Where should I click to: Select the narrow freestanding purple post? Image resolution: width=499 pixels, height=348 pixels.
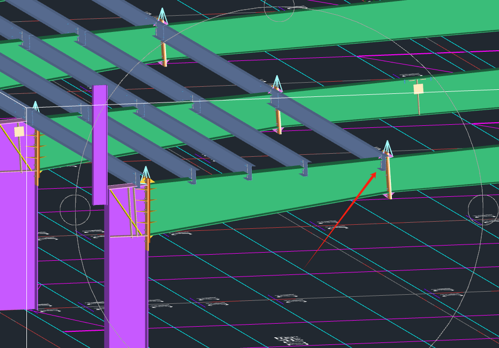pos(99,145)
